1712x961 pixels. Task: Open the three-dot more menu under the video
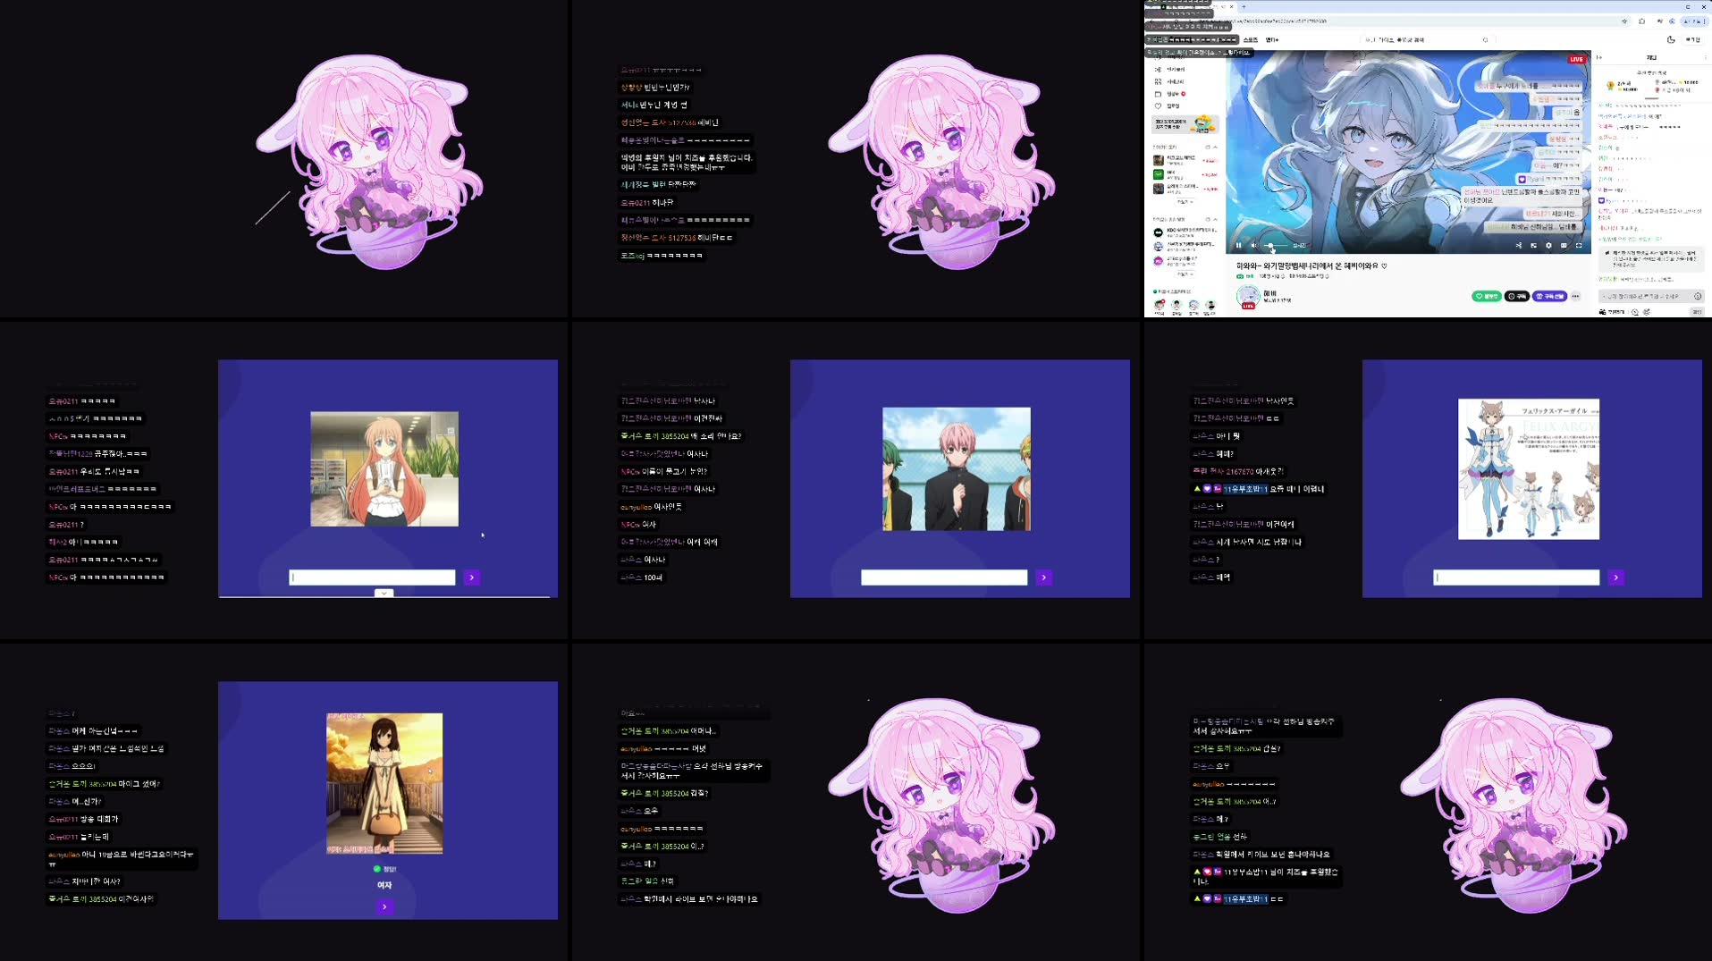pos(1575,296)
